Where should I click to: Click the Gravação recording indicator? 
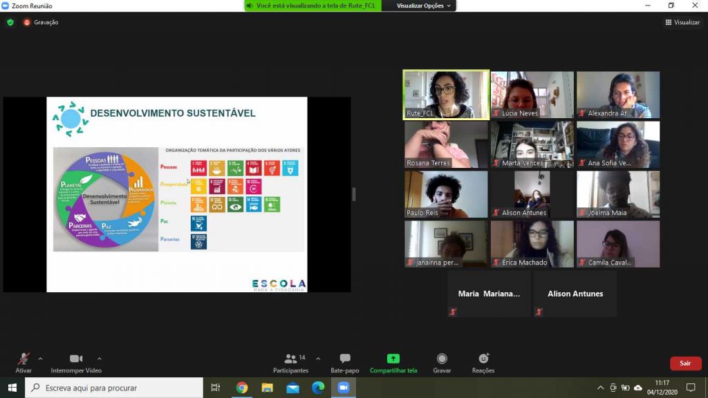[41, 22]
